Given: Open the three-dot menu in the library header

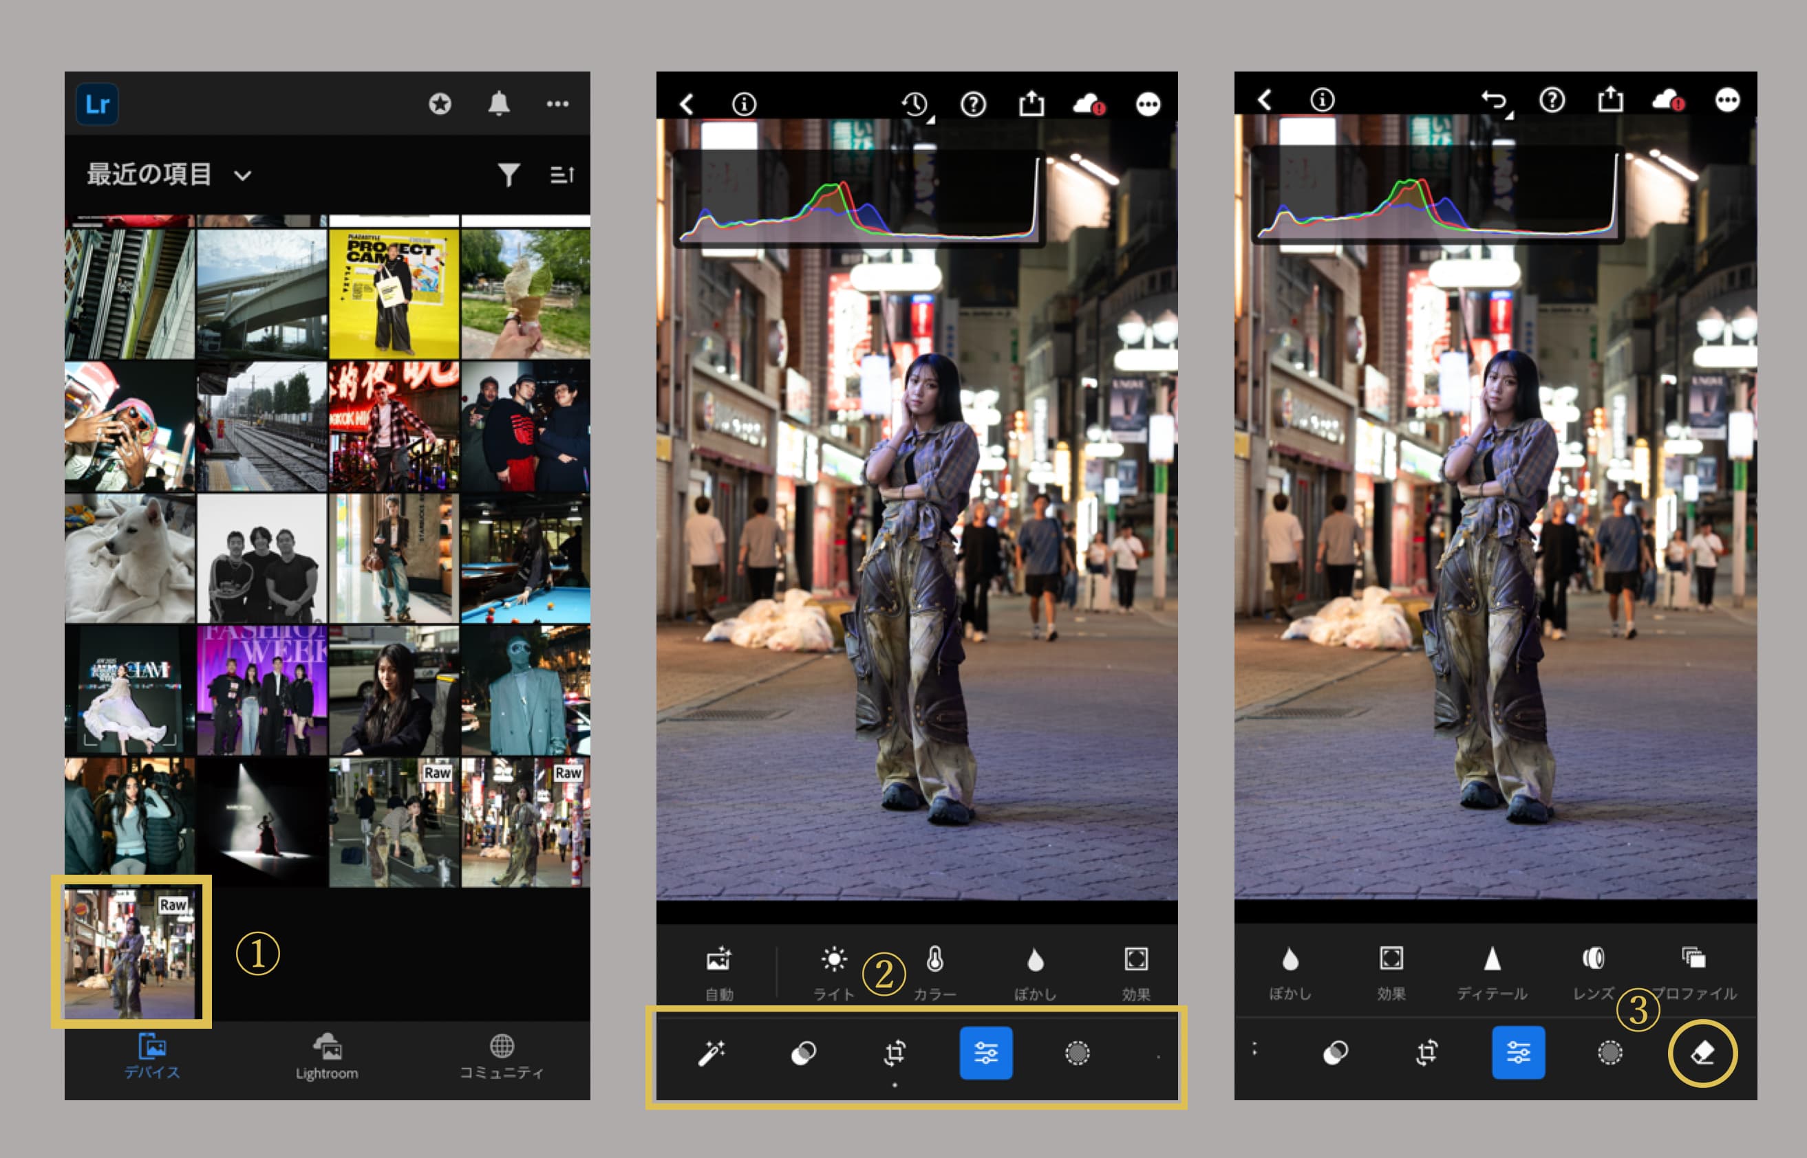Looking at the screenshot, I should [557, 104].
